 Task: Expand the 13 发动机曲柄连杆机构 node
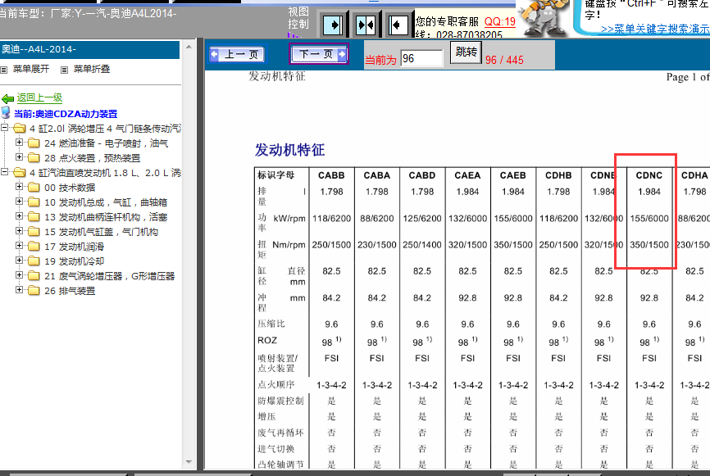click(19, 215)
